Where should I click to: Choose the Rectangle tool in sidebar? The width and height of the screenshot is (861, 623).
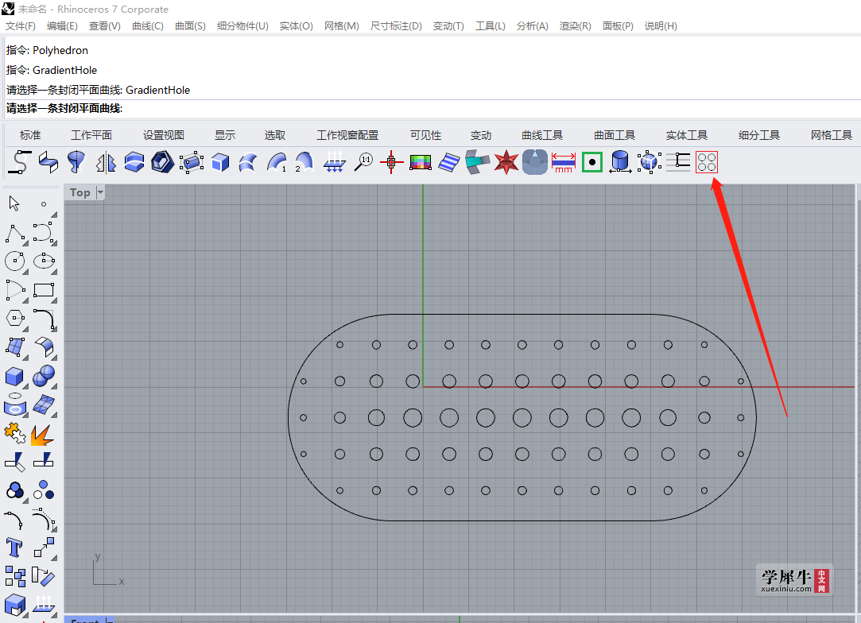(x=44, y=290)
